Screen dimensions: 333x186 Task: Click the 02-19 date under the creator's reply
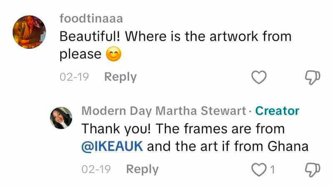(x=97, y=169)
